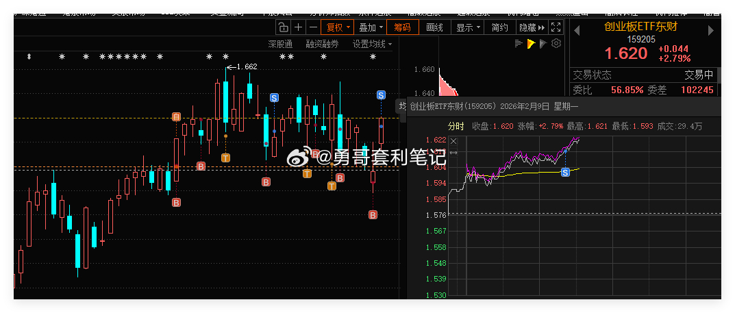Expand the 设置均线 moving average dropdown
This screenshot has height=313, width=735.
click(x=372, y=44)
